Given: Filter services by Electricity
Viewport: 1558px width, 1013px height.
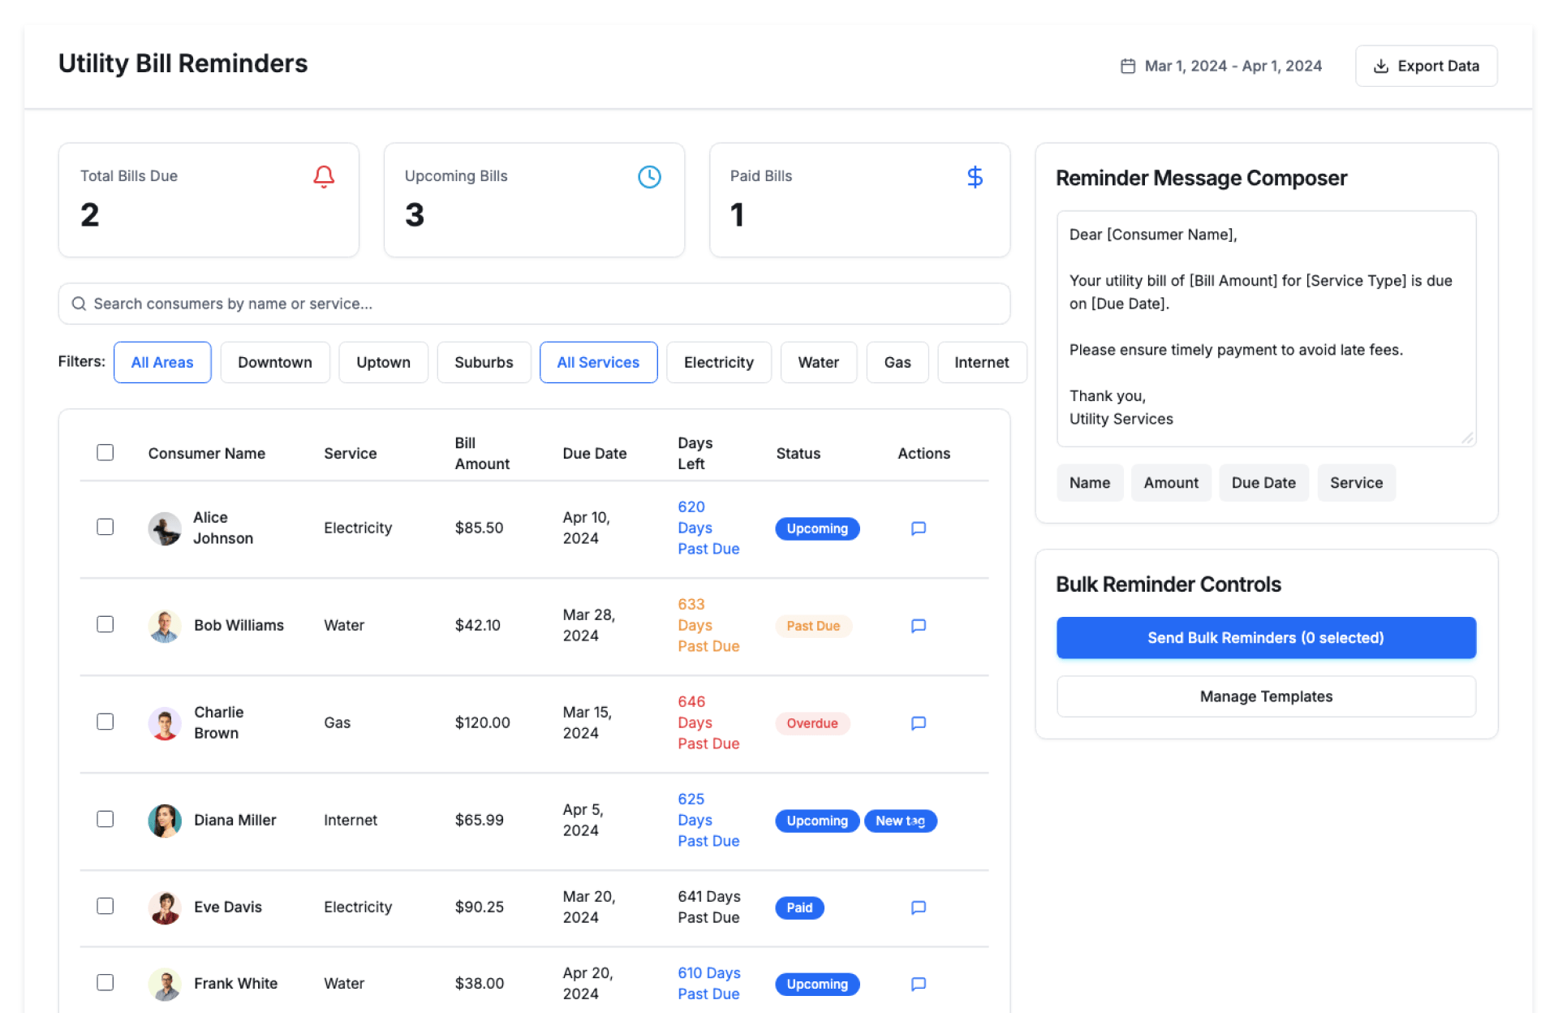Looking at the screenshot, I should point(718,362).
